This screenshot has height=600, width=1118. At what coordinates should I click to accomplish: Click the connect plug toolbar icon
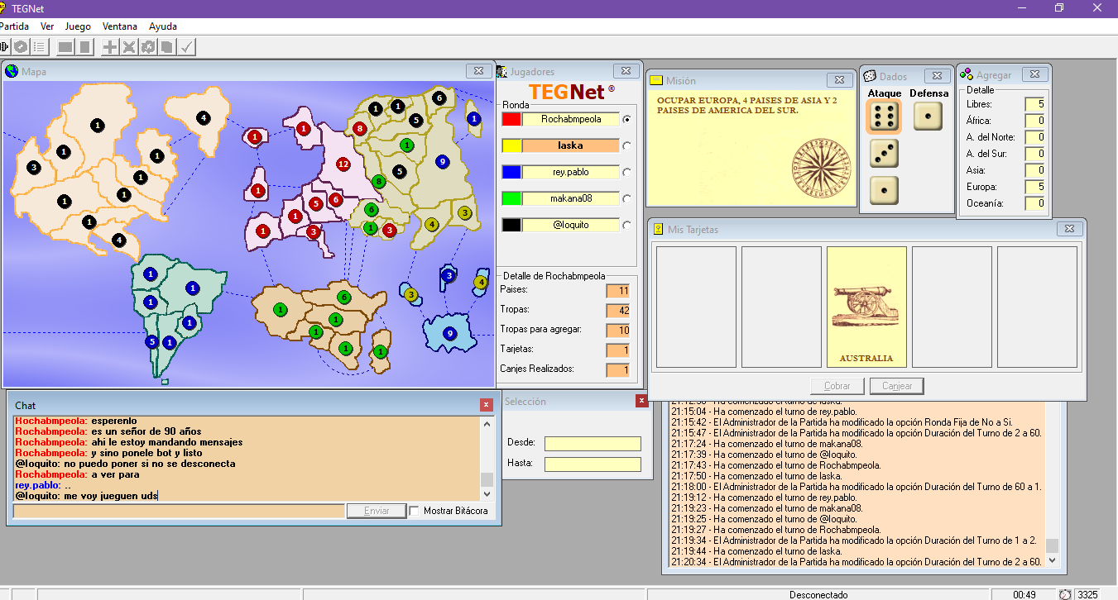3,47
